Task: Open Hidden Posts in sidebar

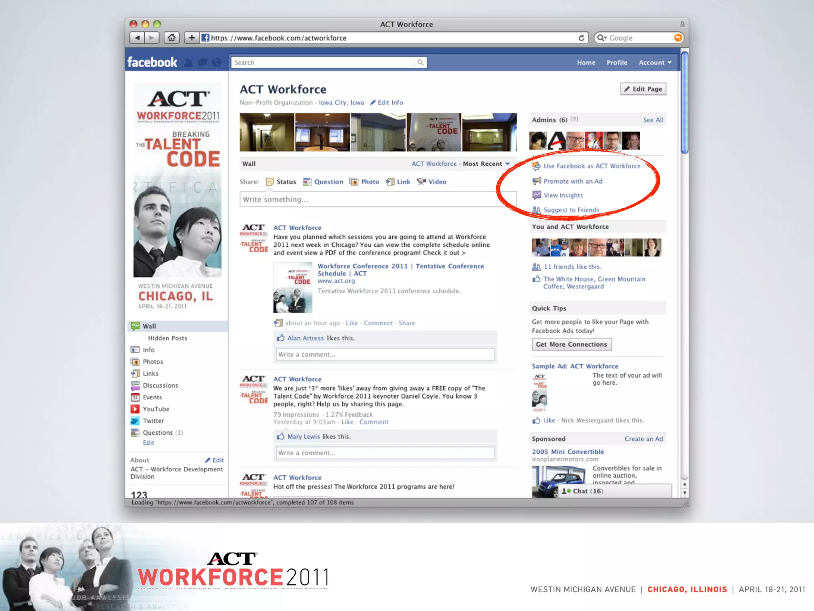Action: pos(167,338)
